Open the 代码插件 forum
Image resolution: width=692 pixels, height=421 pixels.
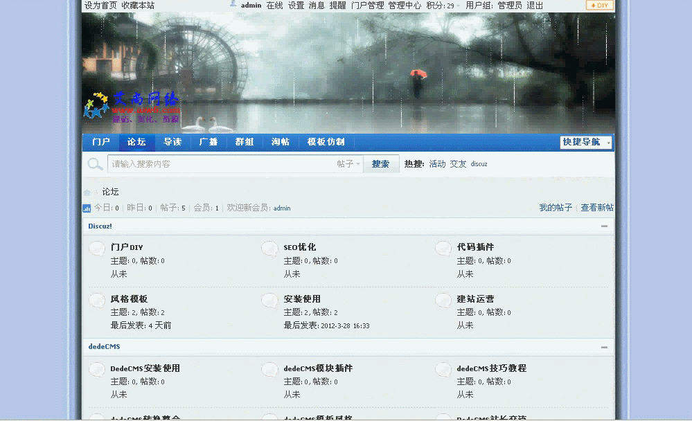[475, 248]
